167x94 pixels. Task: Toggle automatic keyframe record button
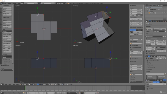[x=79, y=93]
